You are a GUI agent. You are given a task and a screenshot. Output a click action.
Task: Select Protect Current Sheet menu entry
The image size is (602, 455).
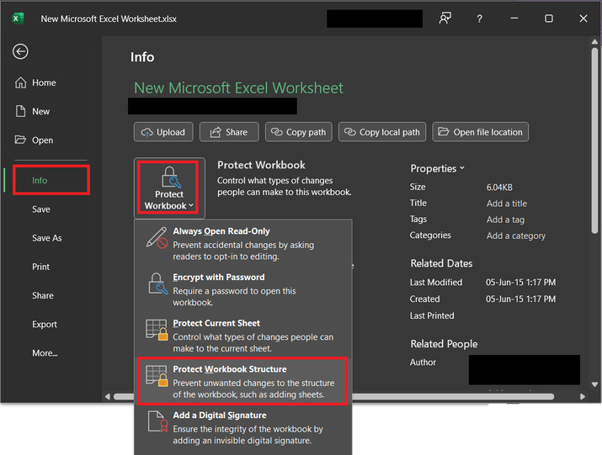243,336
